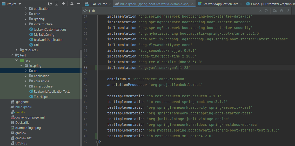Image resolution: width=295 pixels, height=146 pixels.
Task: Click the example-logo.png image icon
Action: pos(12,128)
